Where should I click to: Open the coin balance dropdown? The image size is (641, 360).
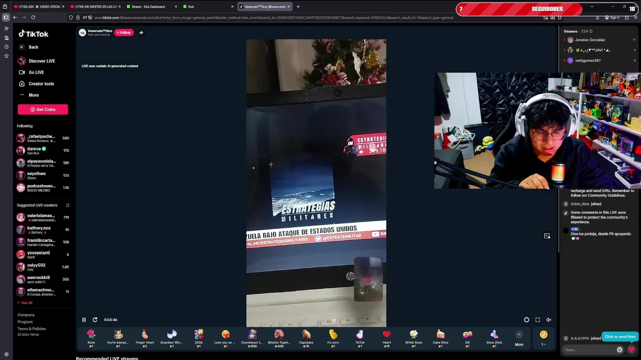pos(543,338)
